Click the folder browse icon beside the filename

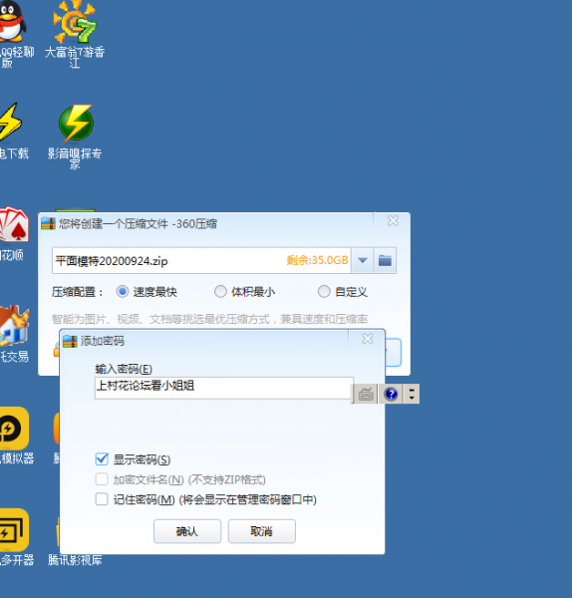[385, 260]
